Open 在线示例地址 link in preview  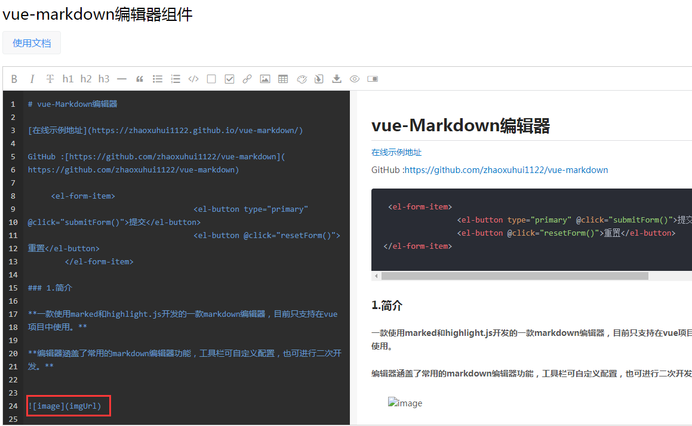pos(396,152)
